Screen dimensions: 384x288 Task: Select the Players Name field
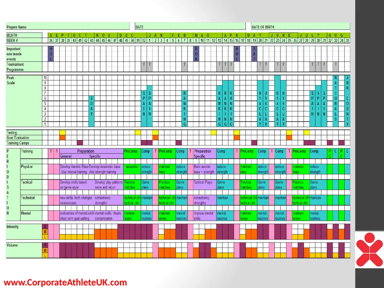[67, 27]
